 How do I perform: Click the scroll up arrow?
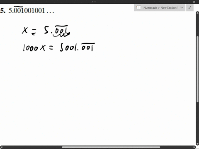pyautogui.click(x=197, y=13)
